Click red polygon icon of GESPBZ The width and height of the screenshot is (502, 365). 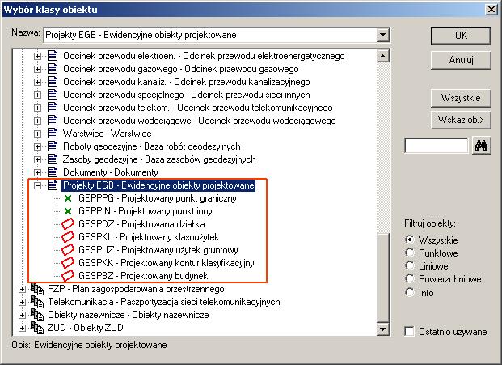tap(68, 276)
